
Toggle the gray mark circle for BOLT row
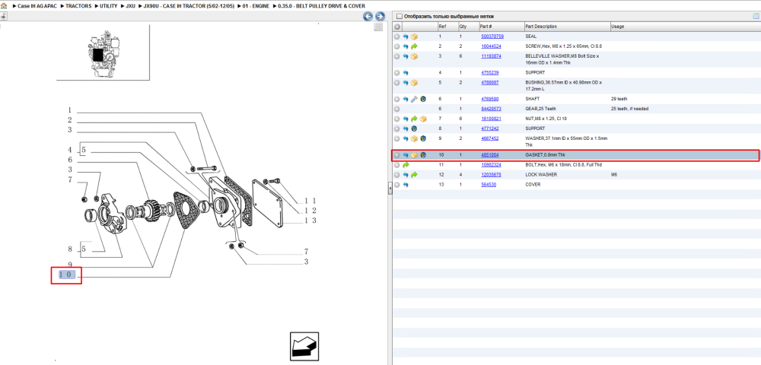pos(397,165)
